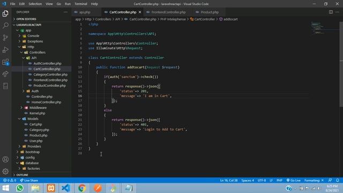
Task: Open the Run menu
Action: pos(68,4)
